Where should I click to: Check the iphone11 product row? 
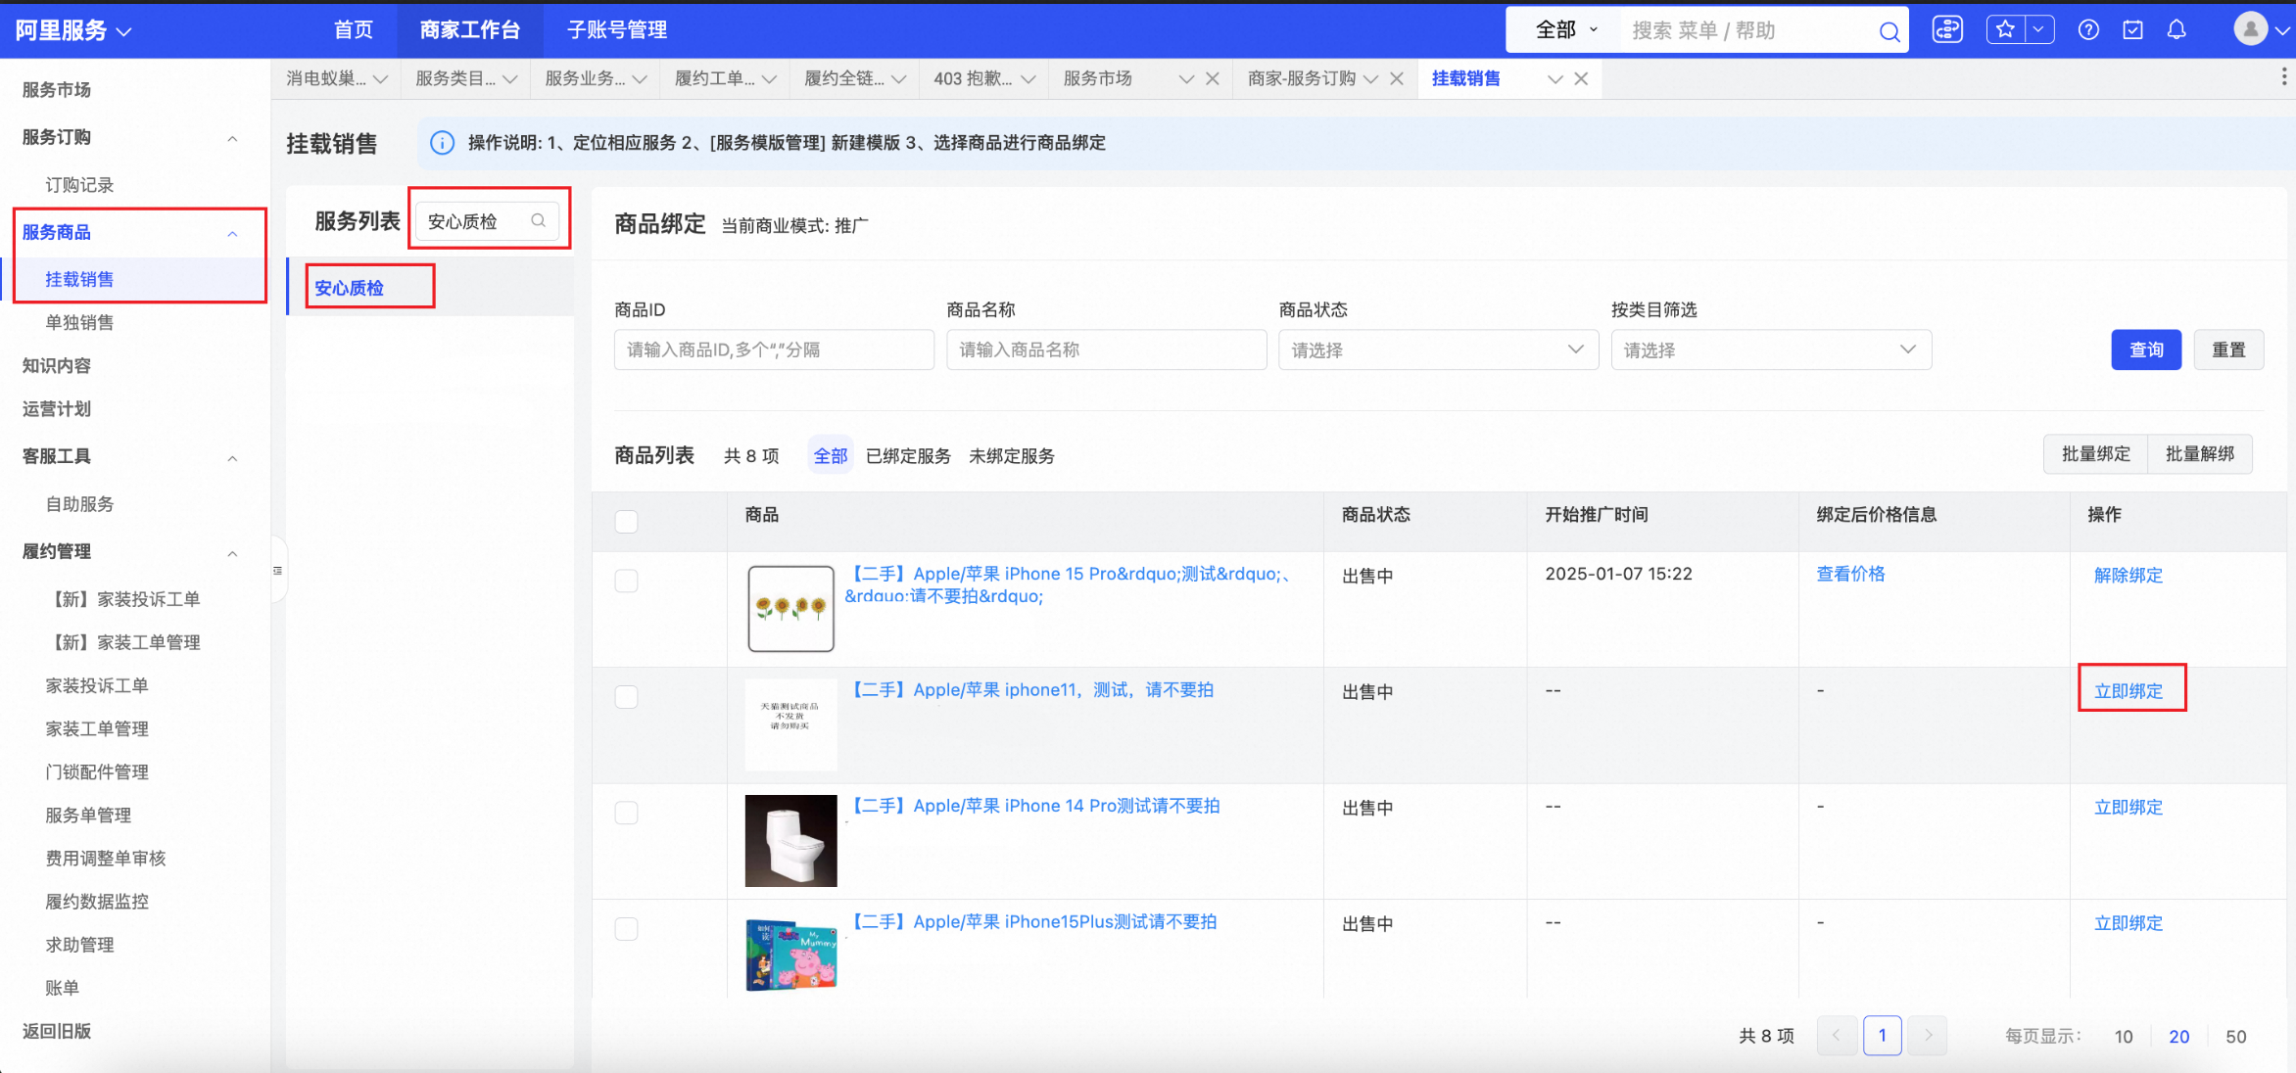tap(626, 696)
